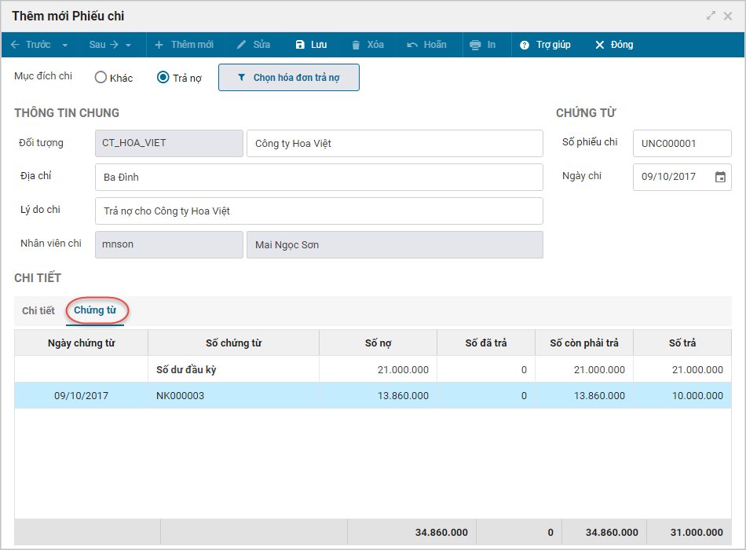Image resolution: width=746 pixels, height=550 pixels.
Task: Edit Số phiếu chi UNC000001 field
Action: pyautogui.click(x=682, y=143)
